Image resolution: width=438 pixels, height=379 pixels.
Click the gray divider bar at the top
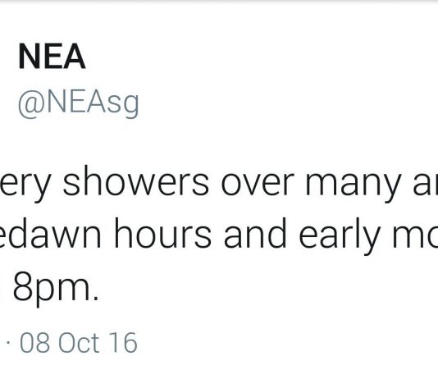219,2
